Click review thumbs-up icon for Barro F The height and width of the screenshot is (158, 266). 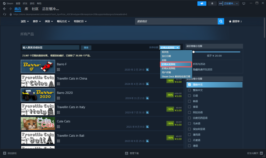coord(147,70)
